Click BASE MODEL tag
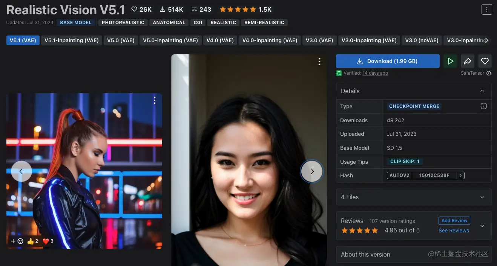Image resolution: width=497 pixels, height=266 pixels. click(76, 23)
